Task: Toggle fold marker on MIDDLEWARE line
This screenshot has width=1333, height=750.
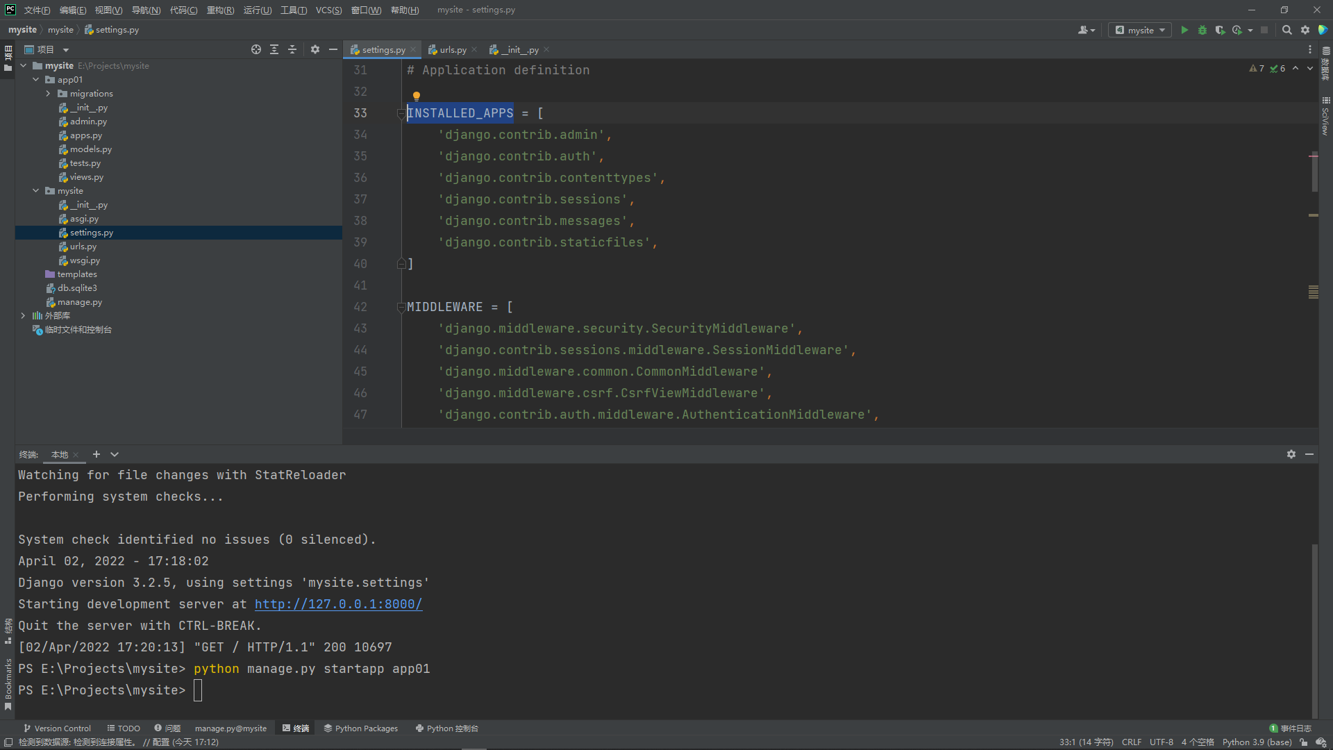Action: (x=401, y=306)
